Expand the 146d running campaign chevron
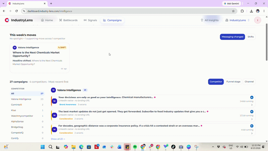 (x=252, y=105)
